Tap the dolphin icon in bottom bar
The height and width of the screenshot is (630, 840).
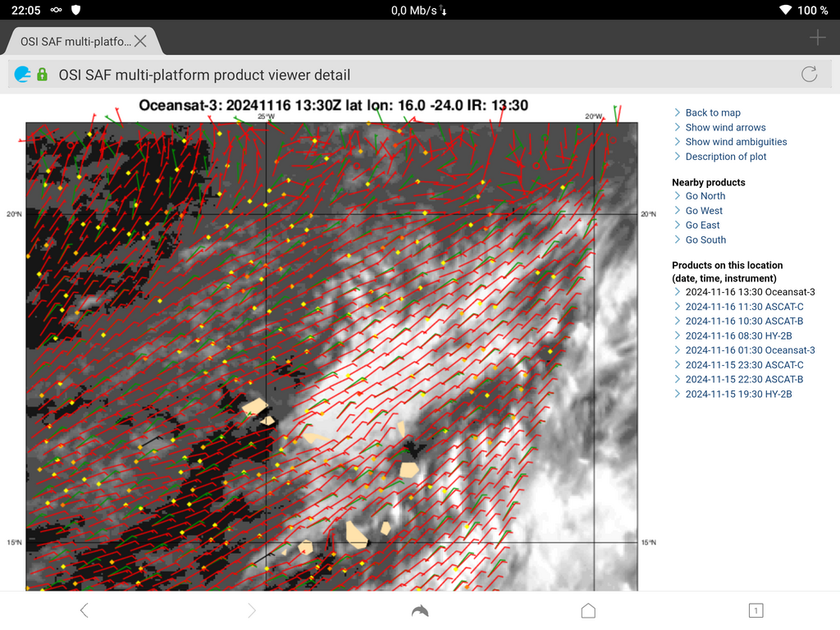click(x=420, y=610)
